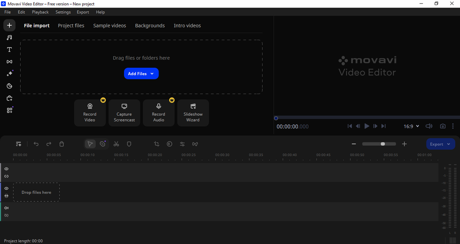Open the Help menu
460x244 pixels.
(101, 12)
